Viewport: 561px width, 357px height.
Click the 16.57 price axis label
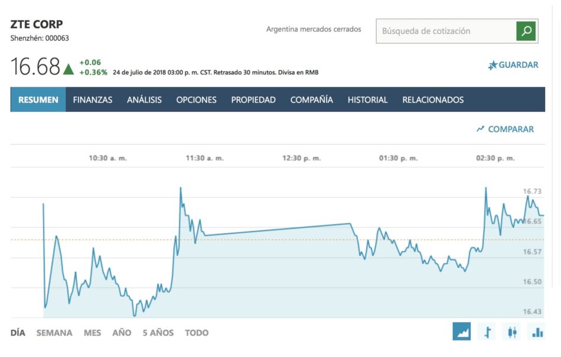coord(532,252)
